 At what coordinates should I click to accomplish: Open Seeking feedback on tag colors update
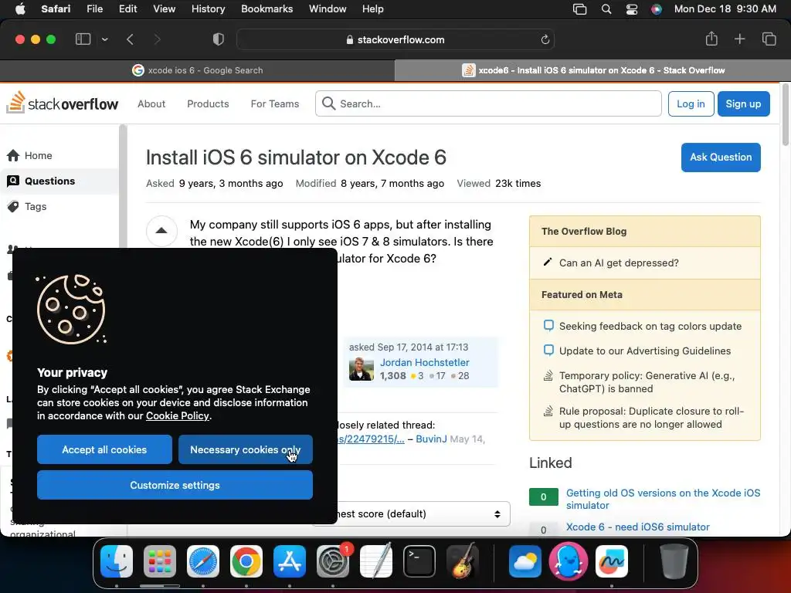click(x=650, y=327)
